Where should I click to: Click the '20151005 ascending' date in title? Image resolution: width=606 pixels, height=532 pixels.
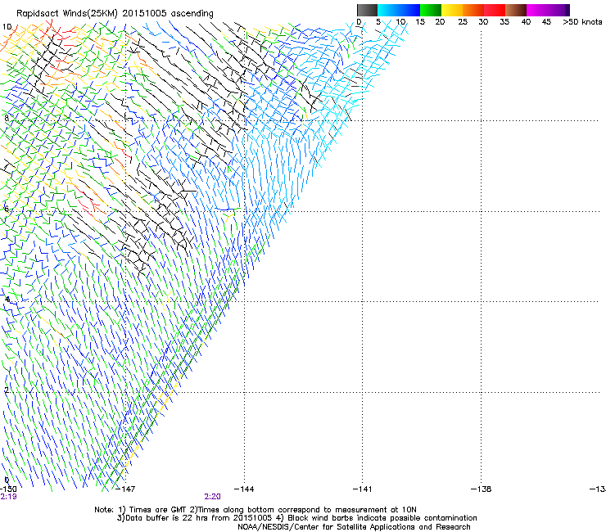pos(168,14)
